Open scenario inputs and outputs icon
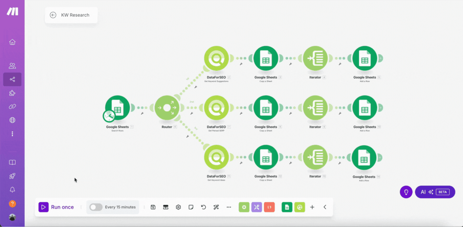The height and width of the screenshot is (227, 463). point(166,207)
